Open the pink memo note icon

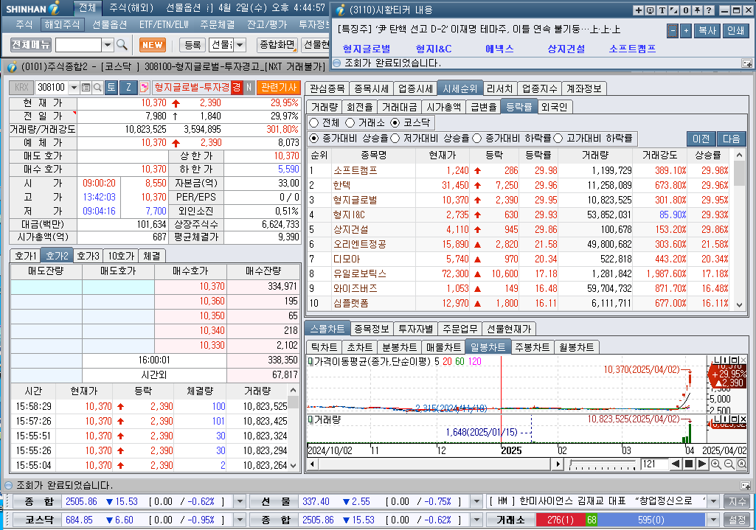coord(144,87)
